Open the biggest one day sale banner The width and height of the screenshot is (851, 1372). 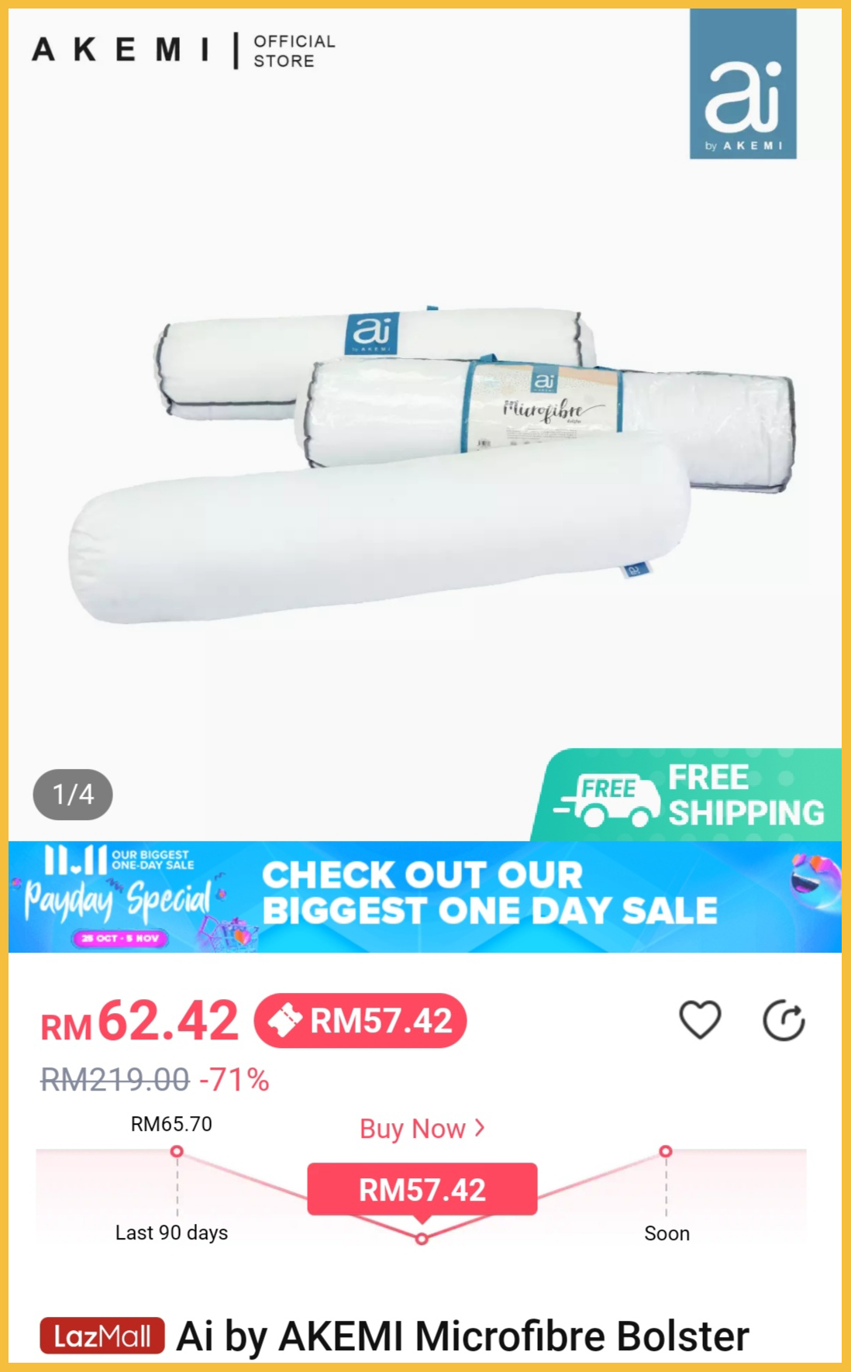tap(425, 897)
